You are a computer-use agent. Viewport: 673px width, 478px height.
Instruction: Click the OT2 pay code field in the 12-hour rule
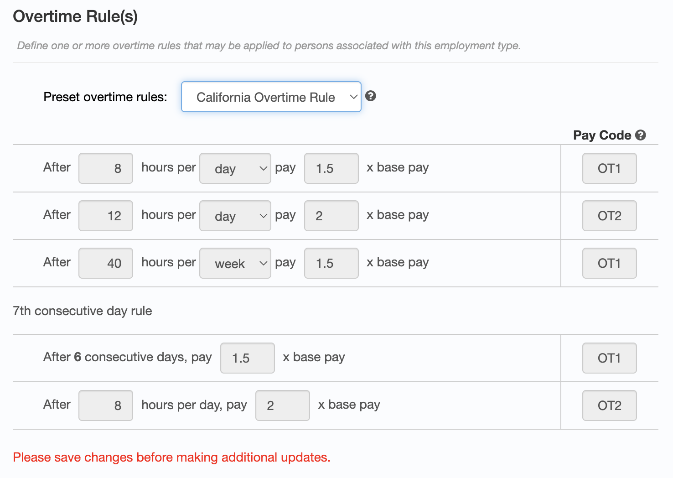coord(609,216)
